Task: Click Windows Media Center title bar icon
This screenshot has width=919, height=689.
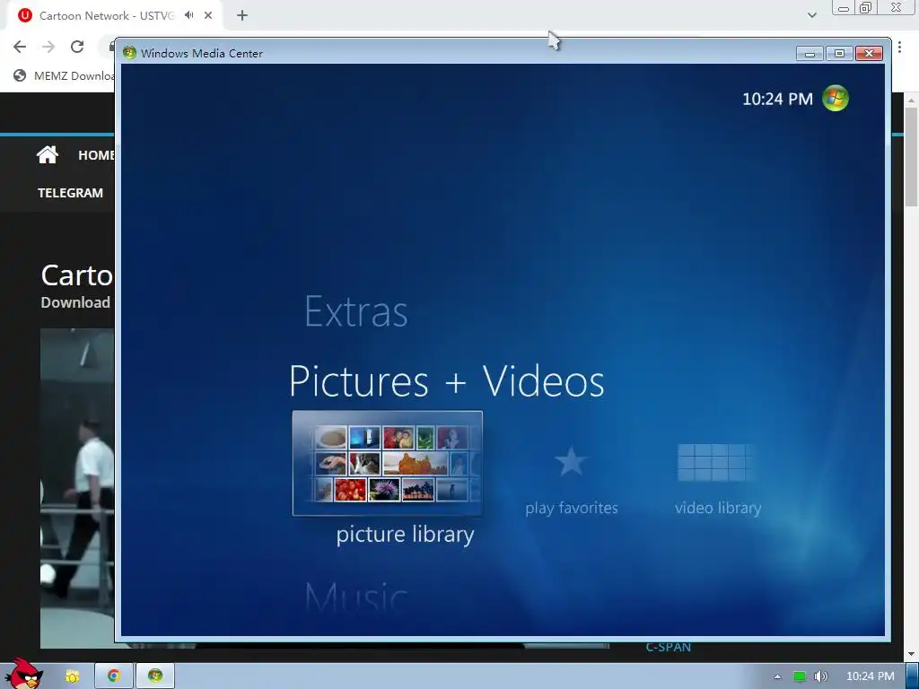Action: pyautogui.click(x=129, y=53)
